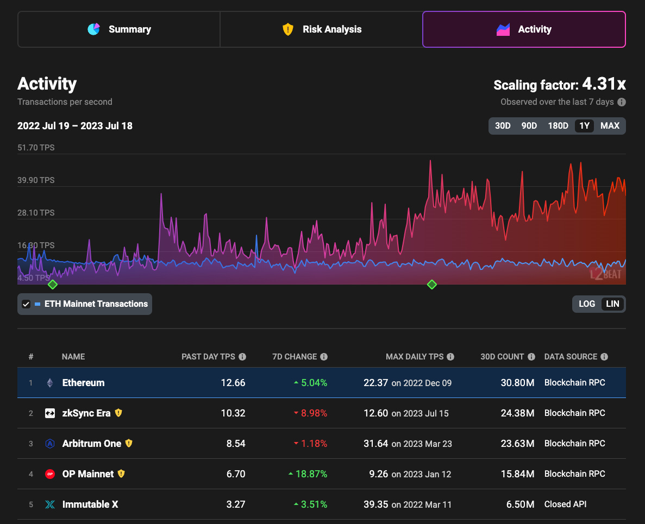
Task: Click the Immutable X logo icon
Action: 50,504
